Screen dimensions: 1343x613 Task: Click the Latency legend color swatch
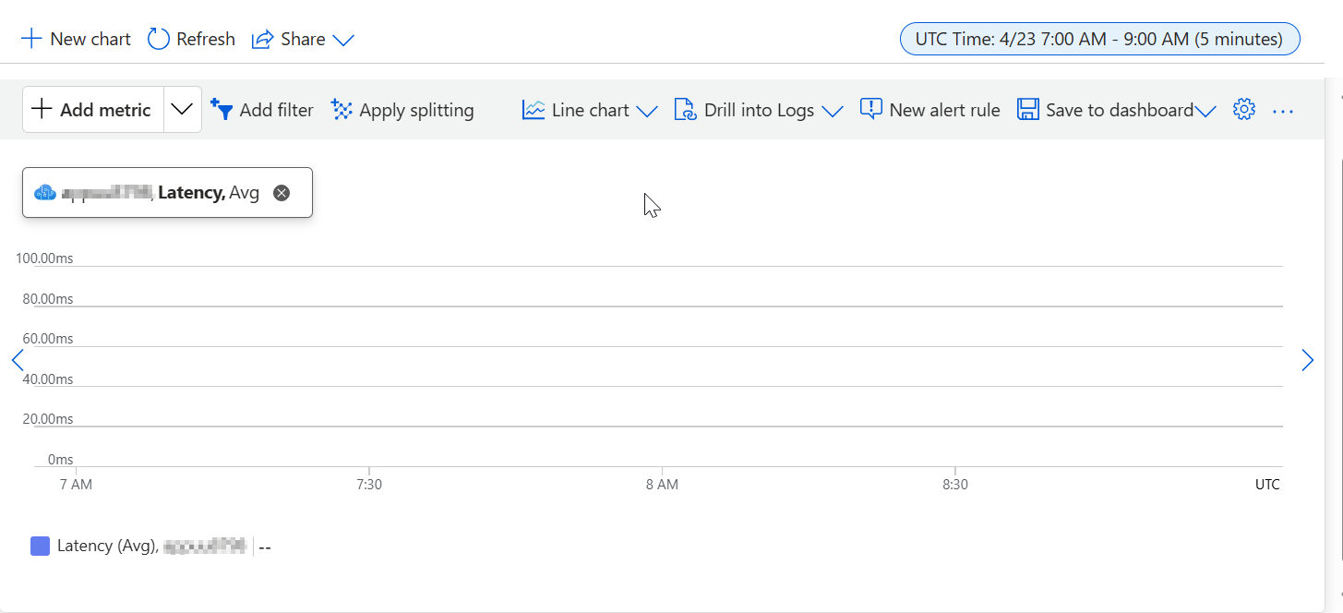[40, 547]
